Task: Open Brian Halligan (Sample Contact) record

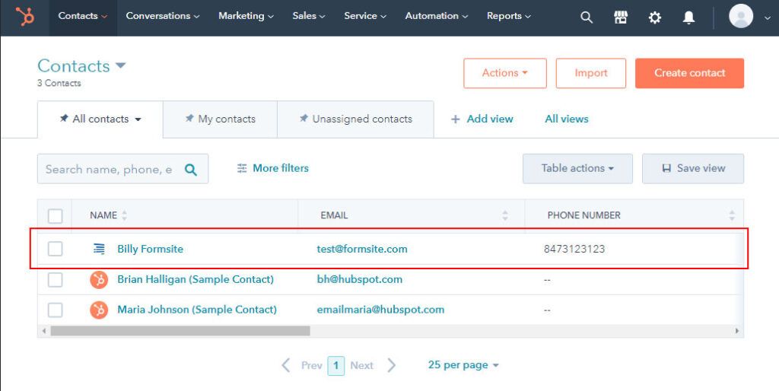Action: (196, 279)
